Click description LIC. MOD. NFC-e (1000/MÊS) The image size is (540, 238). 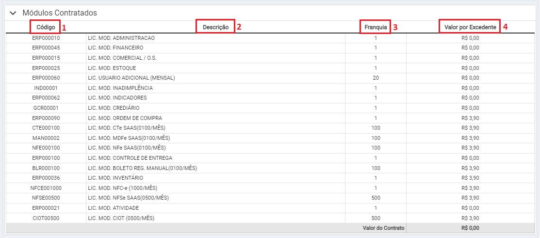123,188
